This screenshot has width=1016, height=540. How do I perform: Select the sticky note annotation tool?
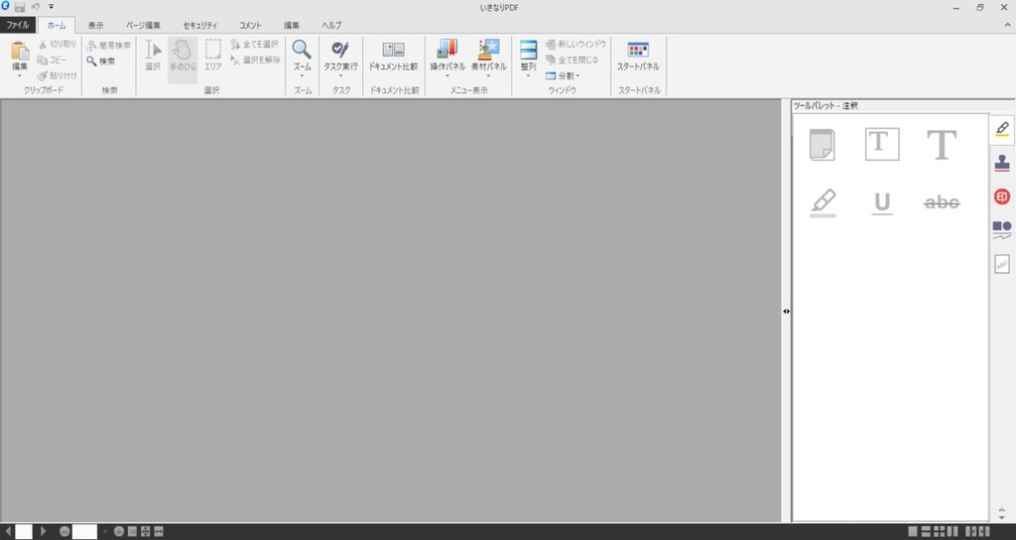pos(823,144)
